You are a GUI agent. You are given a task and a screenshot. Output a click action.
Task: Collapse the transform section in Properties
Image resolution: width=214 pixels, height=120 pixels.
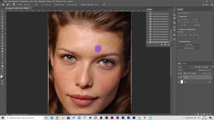click(178, 16)
